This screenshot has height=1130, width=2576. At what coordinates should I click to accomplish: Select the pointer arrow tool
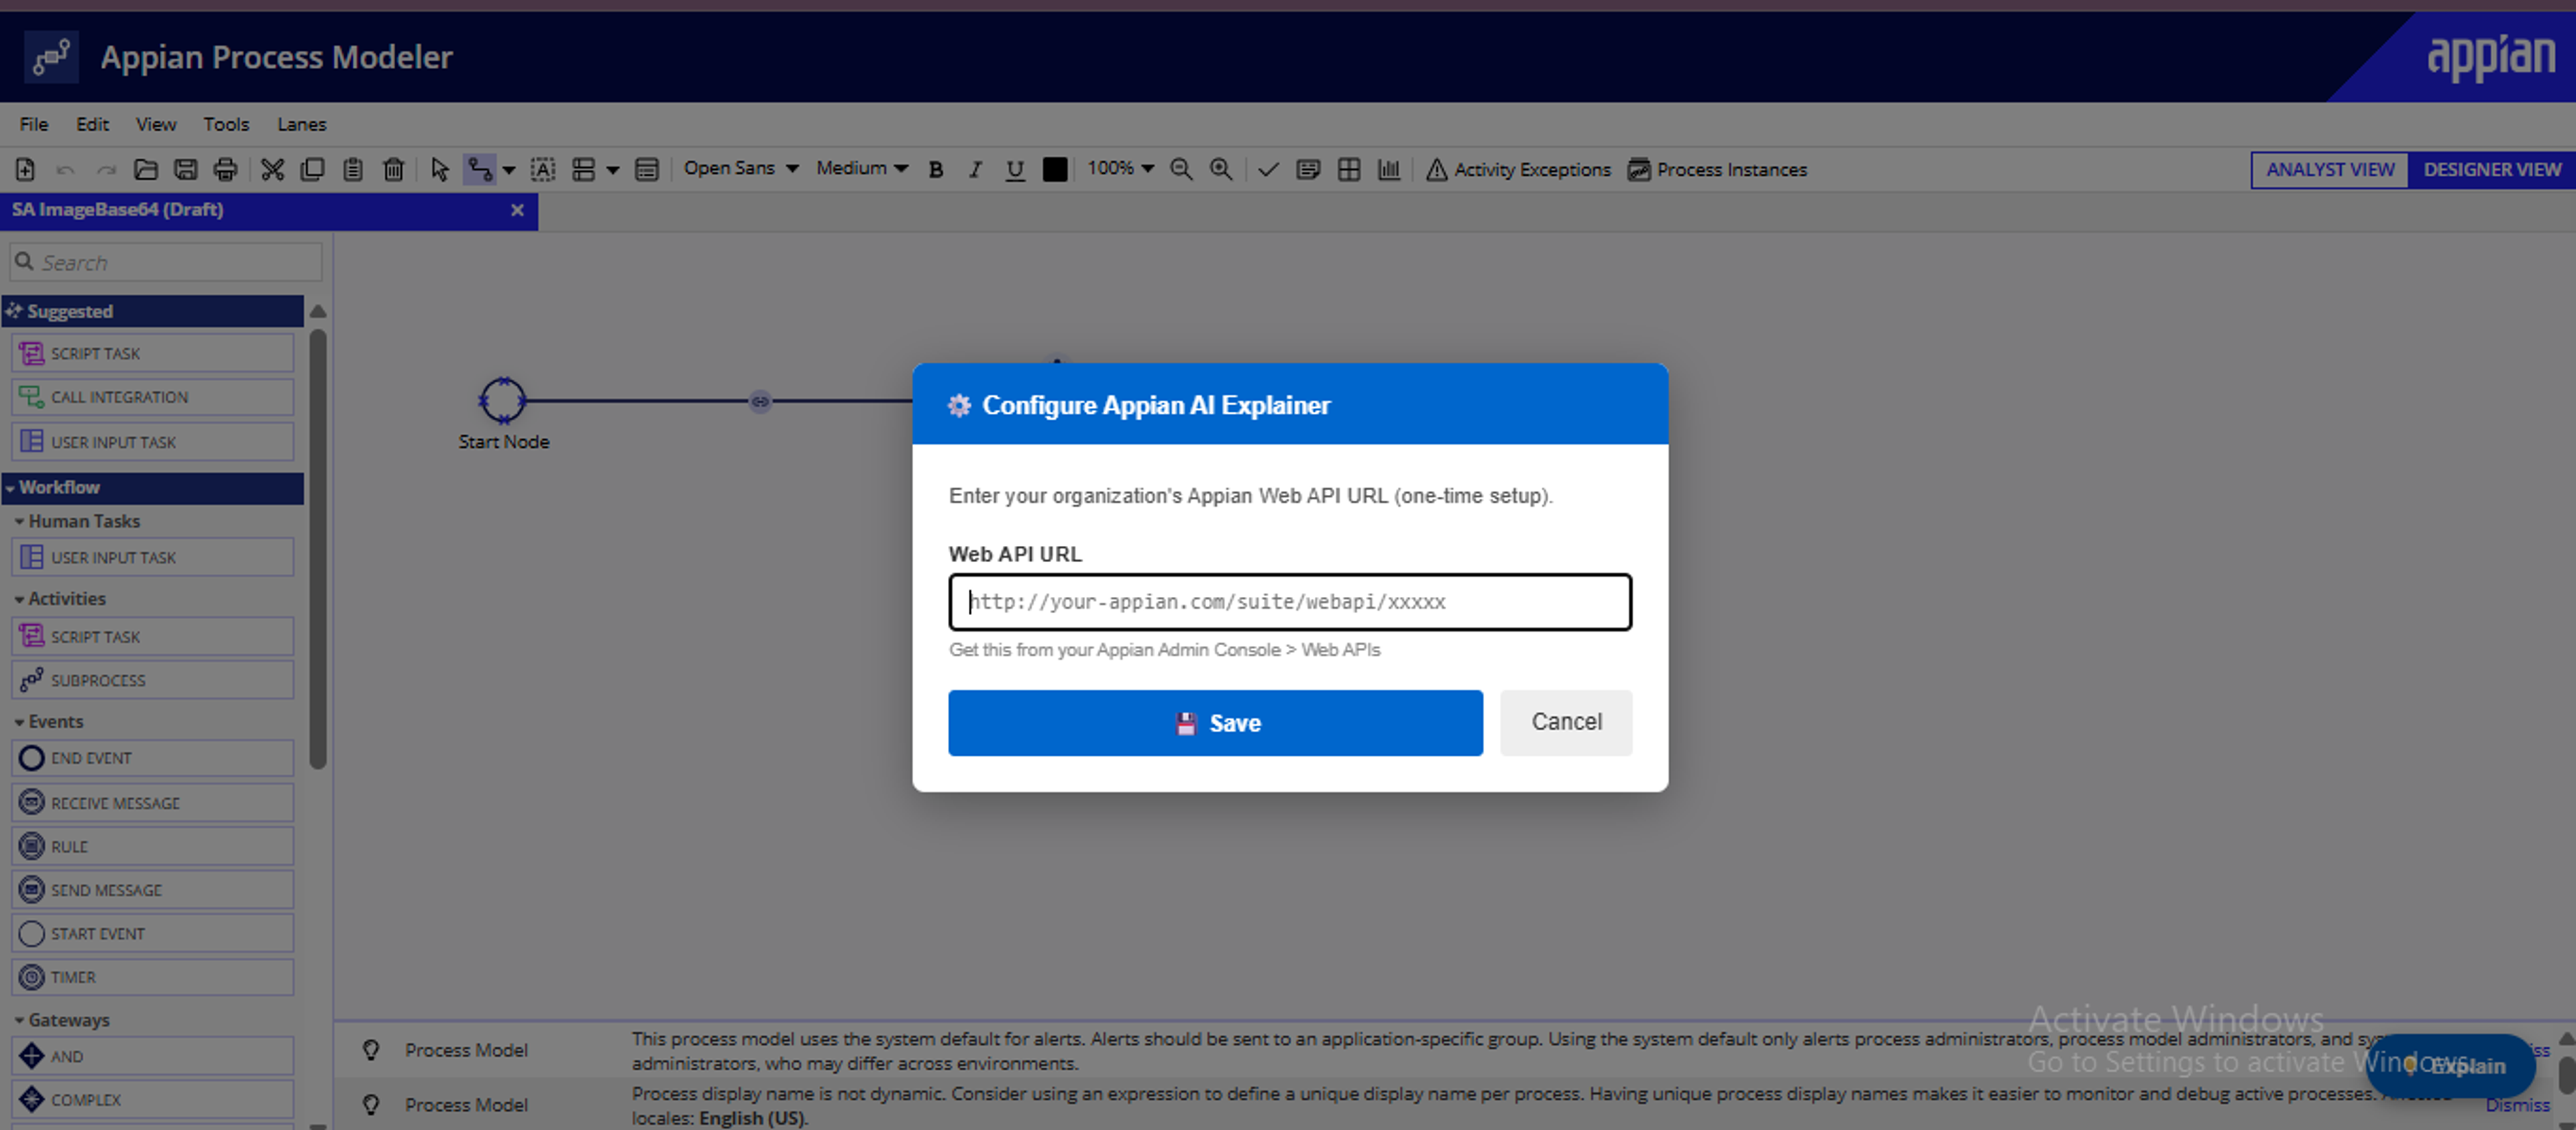click(x=439, y=169)
